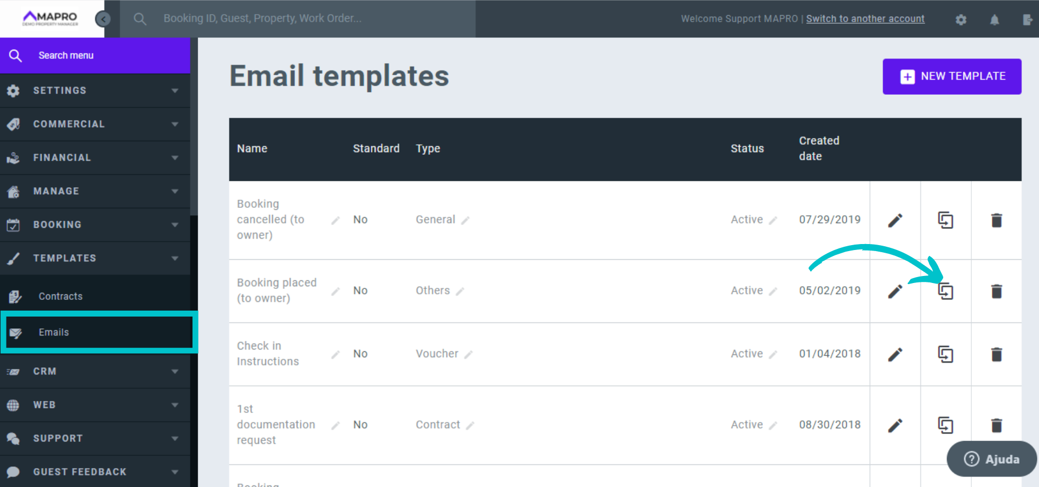This screenshot has height=487, width=1039.
Task: Collapse the sidebar with the circular arrow button
Action: coord(103,19)
